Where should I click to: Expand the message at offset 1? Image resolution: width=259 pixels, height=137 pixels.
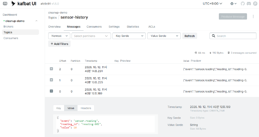click(x=51, y=80)
